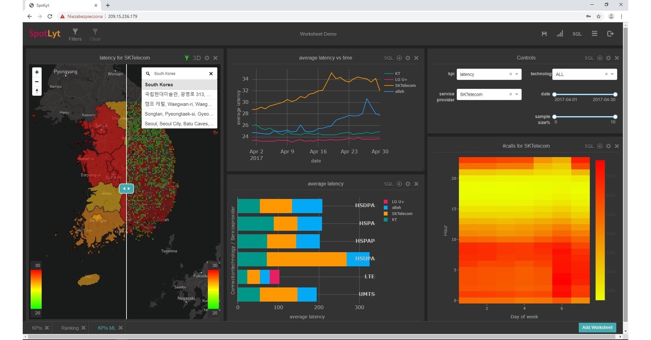Toggle the SQL view on the average latency panel
Screen dimensions: 651x340
pyautogui.click(x=388, y=184)
